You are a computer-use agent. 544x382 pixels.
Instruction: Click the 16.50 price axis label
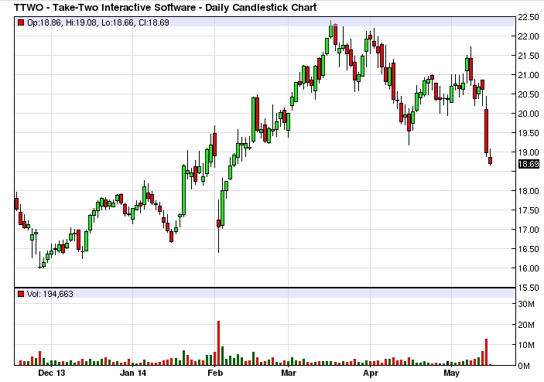pos(528,249)
